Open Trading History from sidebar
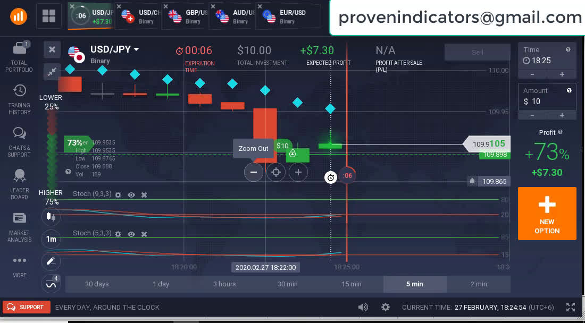The width and height of the screenshot is (585, 323). pyautogui.click(x=19, y=99)
